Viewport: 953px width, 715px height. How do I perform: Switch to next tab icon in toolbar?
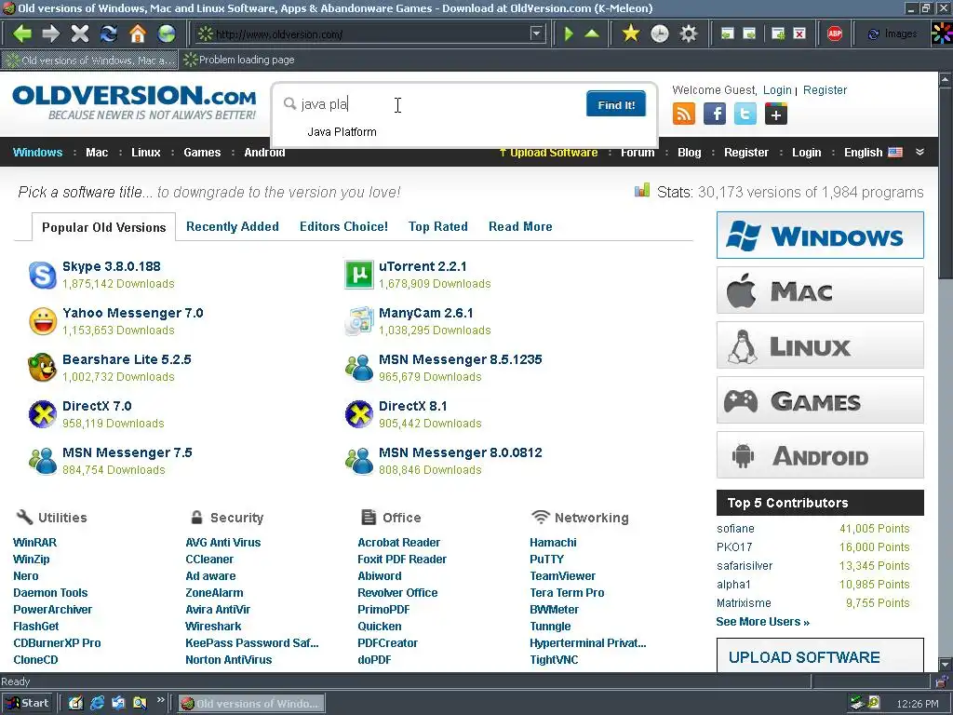[750, 34]
